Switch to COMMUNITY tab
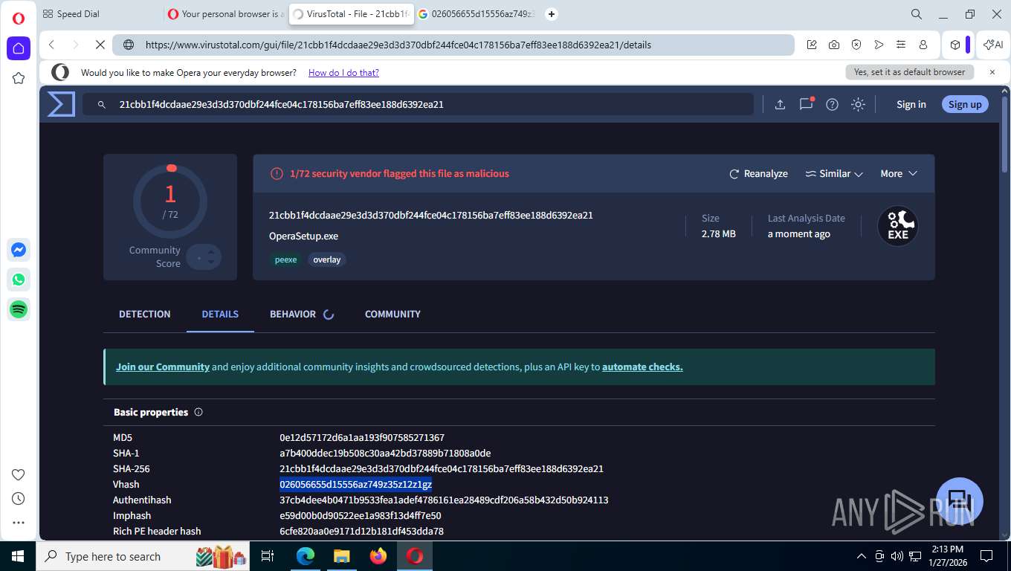 pos(393,314)
